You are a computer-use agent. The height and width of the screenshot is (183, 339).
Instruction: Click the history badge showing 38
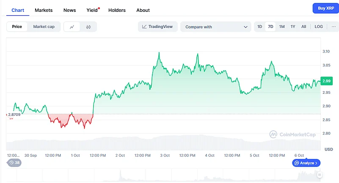click(x=14, y=163)
